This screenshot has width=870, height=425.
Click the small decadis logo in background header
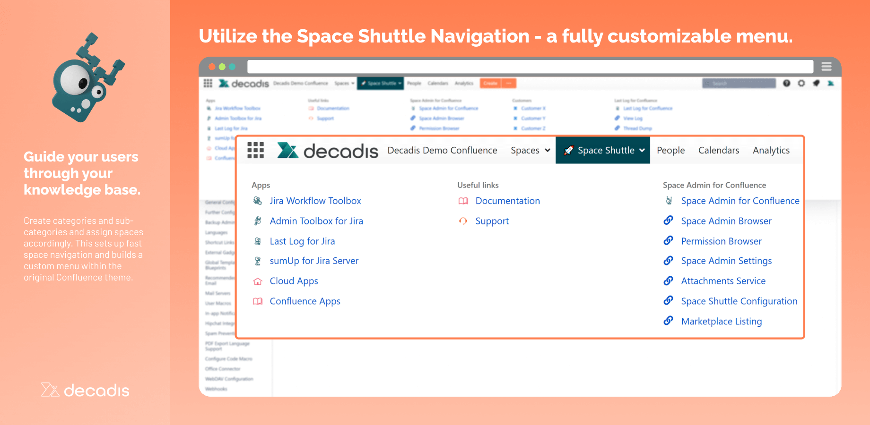click(x=244, y=84)
